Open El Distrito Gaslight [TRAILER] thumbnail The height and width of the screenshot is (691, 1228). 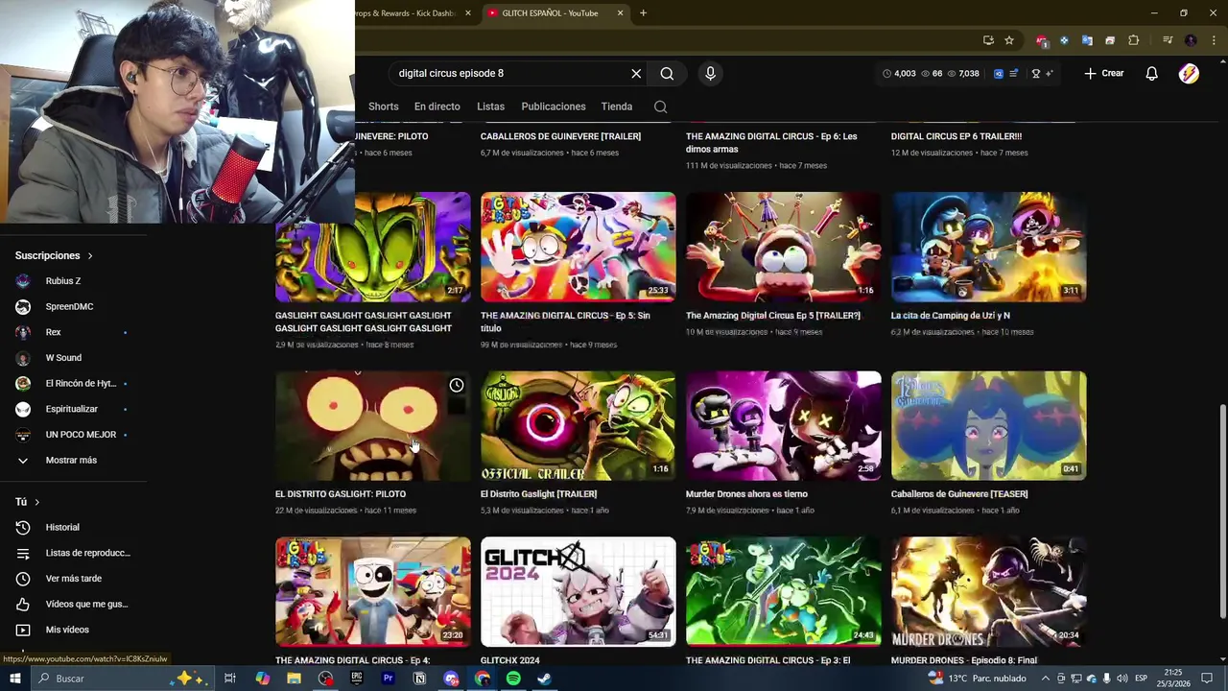[578, 426]
